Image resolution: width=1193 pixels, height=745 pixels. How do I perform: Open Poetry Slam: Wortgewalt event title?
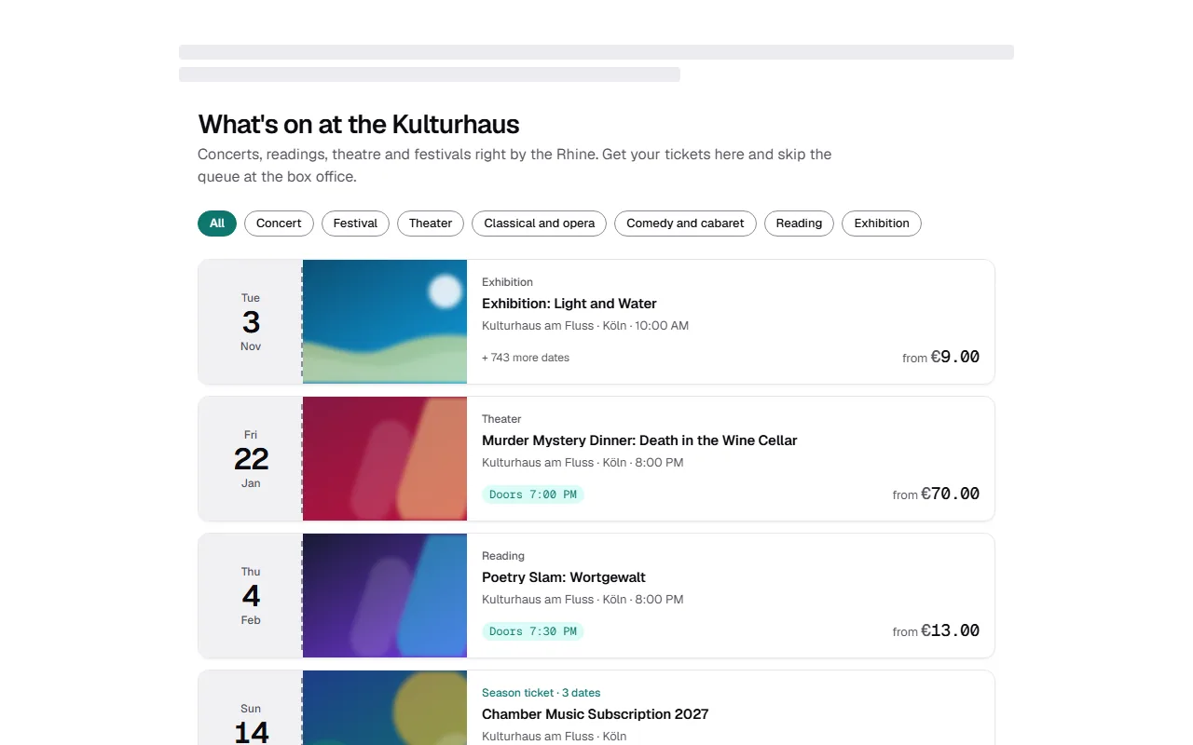564,577
